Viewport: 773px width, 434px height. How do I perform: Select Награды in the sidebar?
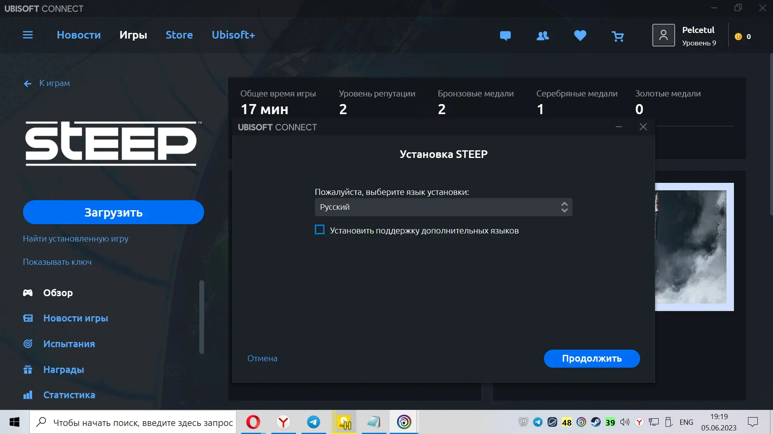(64, 370)
